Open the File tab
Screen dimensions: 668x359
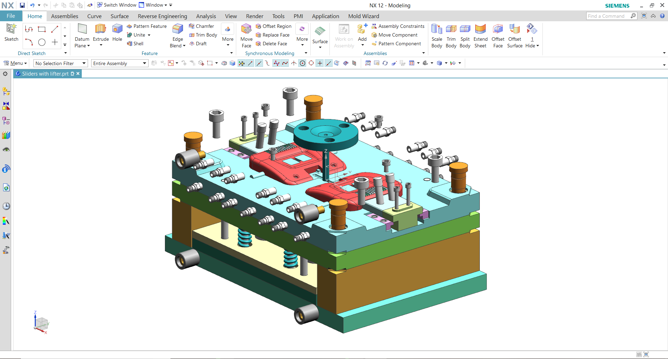point(11,16)
